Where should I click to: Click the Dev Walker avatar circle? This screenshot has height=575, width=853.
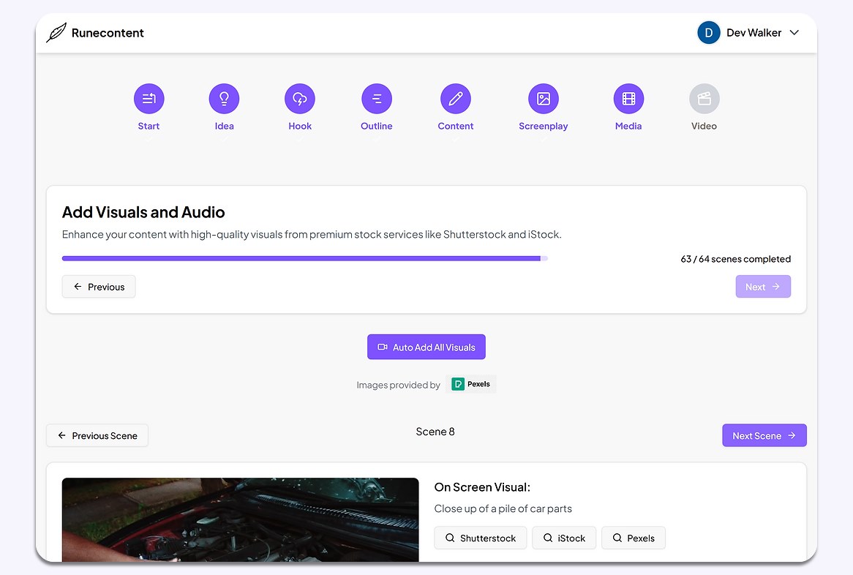pyautogui.click(x=708, y=33)
